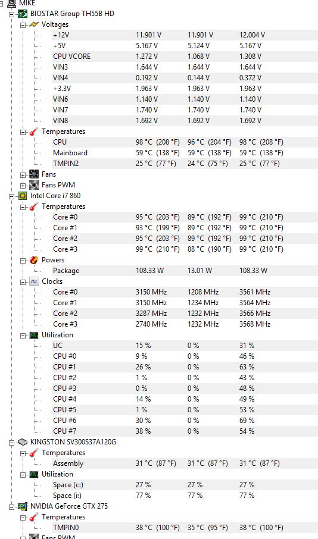This screenshot has width=318, height=539.
Task: Click the Voltages lightning icon
Action: click(34, 24)
